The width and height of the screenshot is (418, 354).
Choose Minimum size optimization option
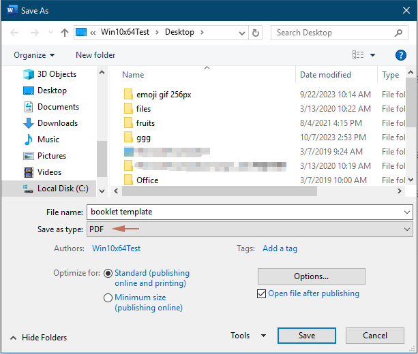pyautogui.click(x=108, y=297)
